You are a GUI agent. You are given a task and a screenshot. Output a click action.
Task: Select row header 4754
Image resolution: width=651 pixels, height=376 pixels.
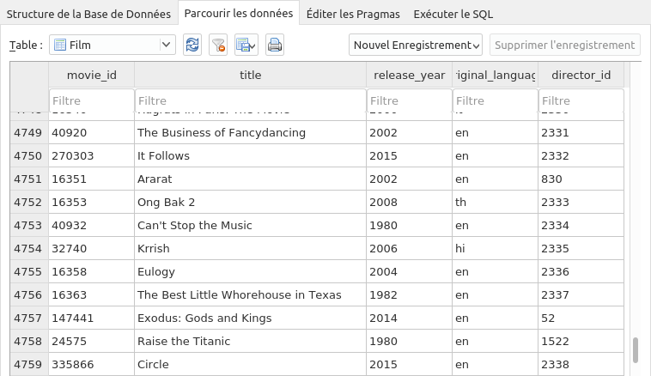29,249
